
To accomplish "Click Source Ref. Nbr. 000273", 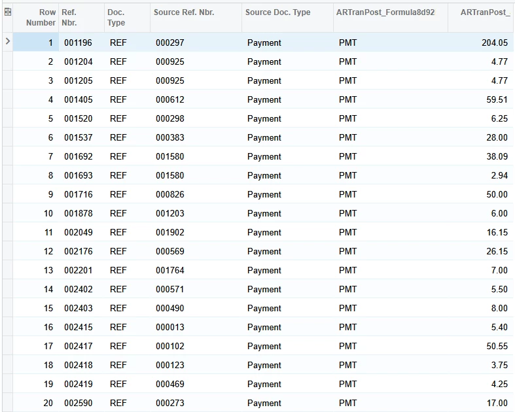I will (169, 403).
